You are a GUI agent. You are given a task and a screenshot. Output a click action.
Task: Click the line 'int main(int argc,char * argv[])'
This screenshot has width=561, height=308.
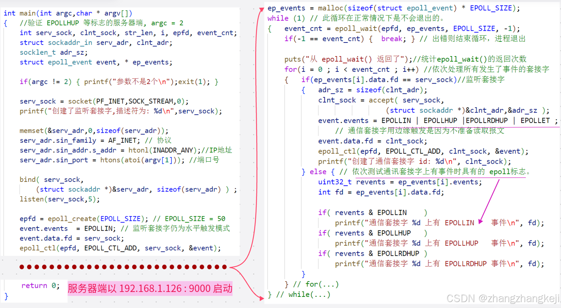click(68, 13)
